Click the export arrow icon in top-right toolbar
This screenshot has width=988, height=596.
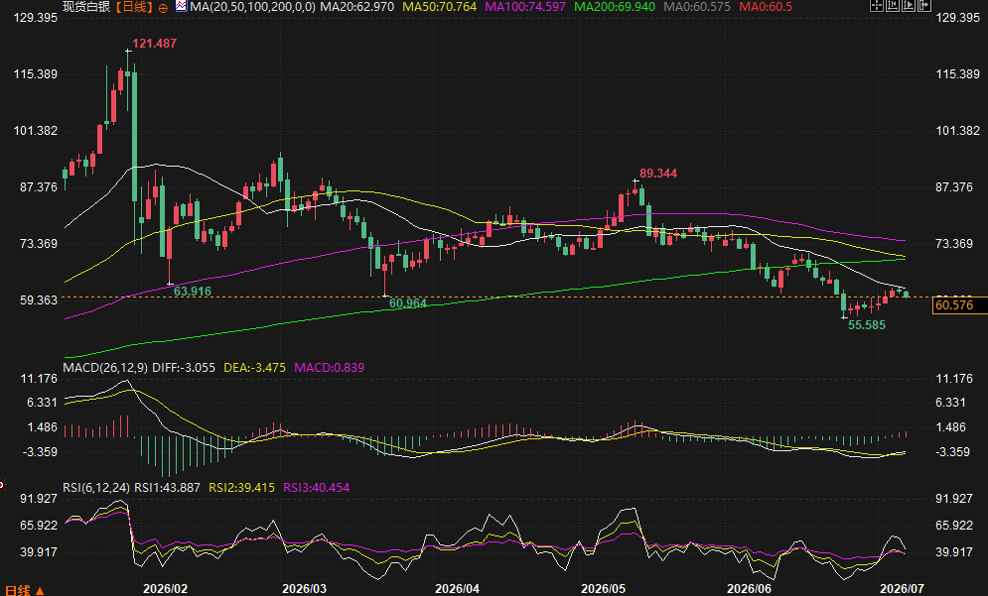[924, 6]
